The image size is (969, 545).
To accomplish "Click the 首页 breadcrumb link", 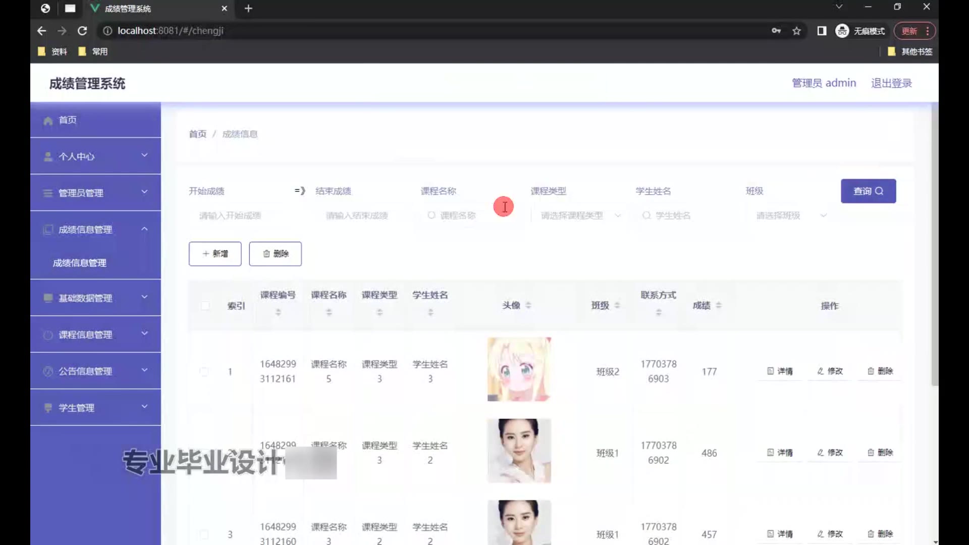I will click(x=198, y=134).
